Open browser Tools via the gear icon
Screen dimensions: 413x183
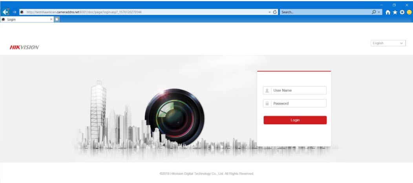click(x=402, y=12)
